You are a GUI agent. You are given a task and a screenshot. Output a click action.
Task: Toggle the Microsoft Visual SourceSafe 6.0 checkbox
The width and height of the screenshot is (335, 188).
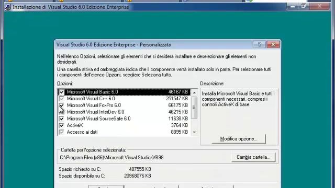coord(62,119)
